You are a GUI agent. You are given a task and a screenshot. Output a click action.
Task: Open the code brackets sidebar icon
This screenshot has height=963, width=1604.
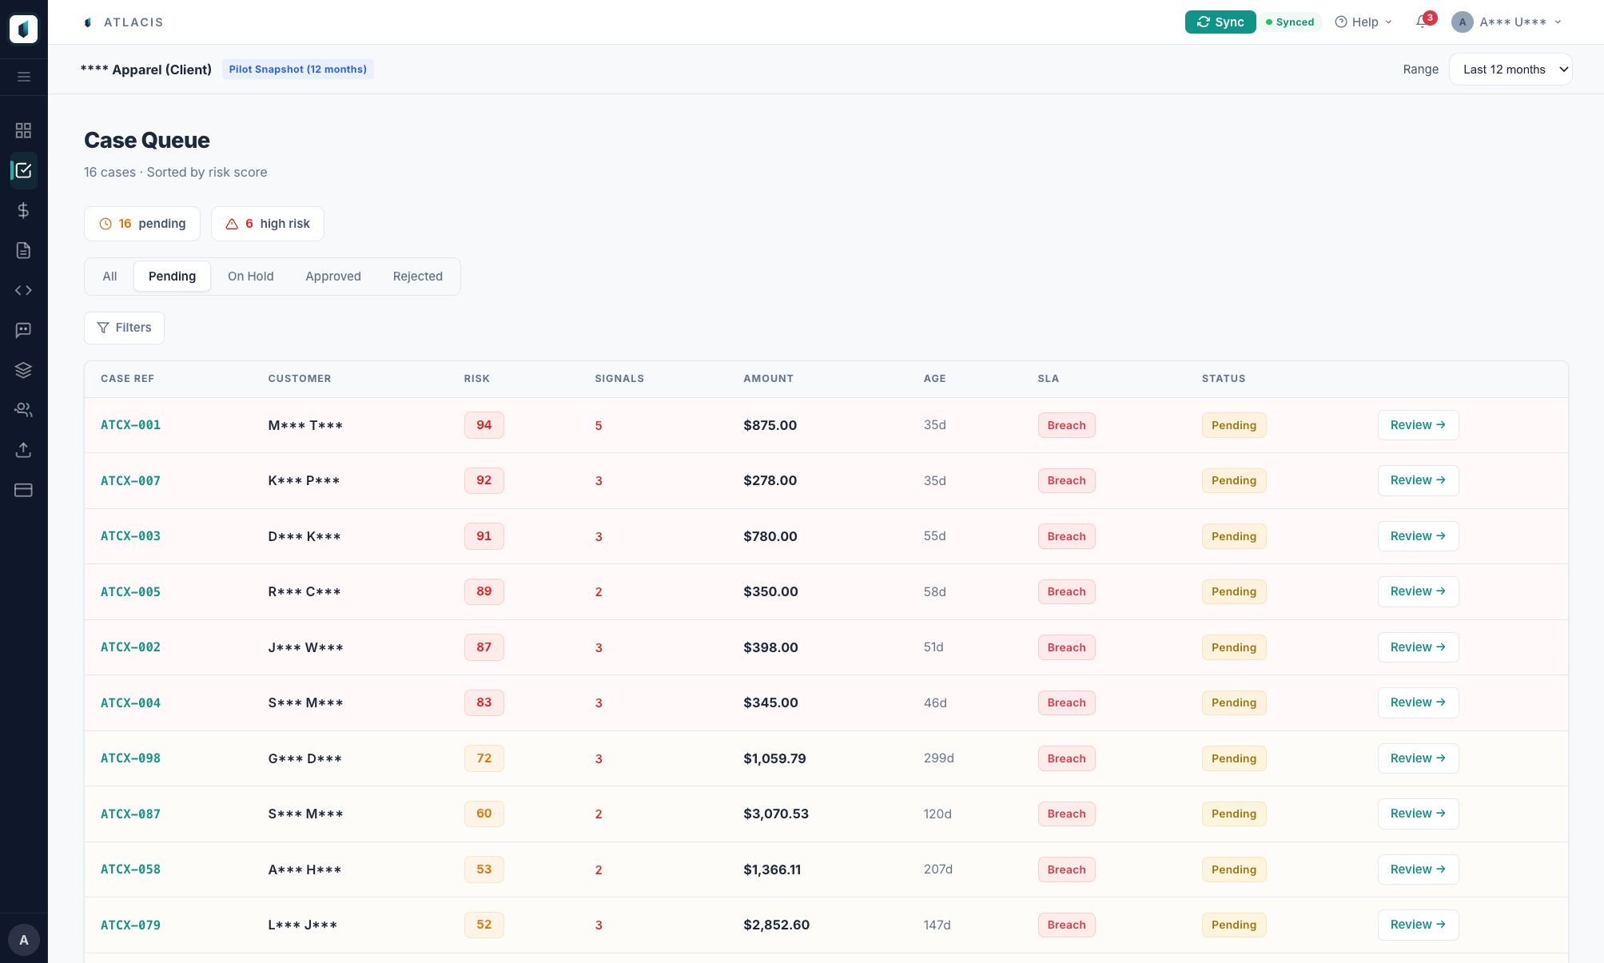point(24,290)
